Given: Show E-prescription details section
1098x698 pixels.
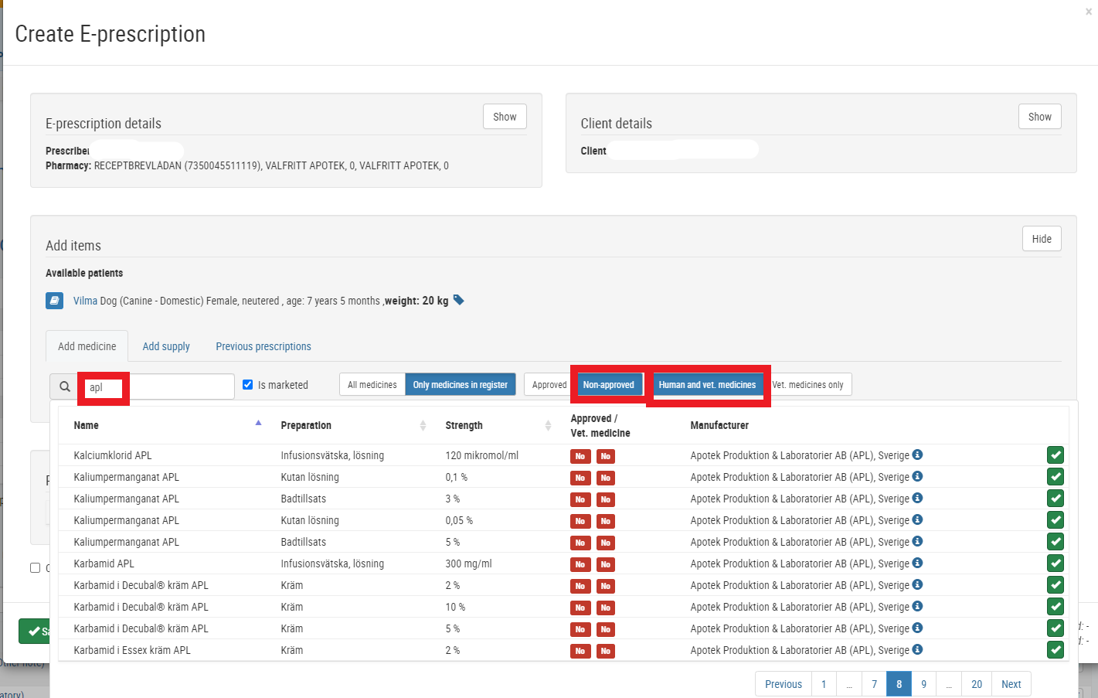Looking at the screenshot, I should (505, 117).
